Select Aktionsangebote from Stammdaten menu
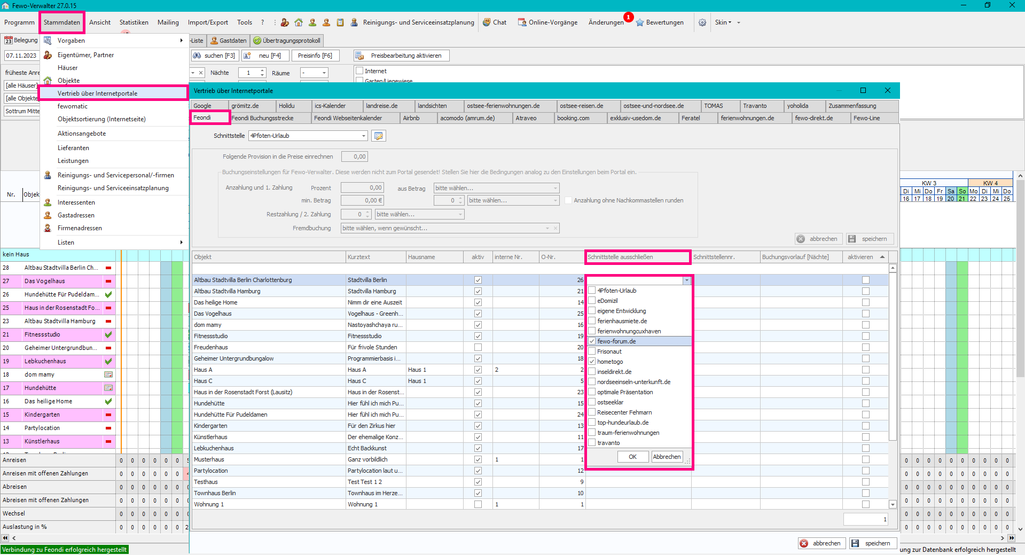This screenshot has height=555, width=1025. [82, 134]
